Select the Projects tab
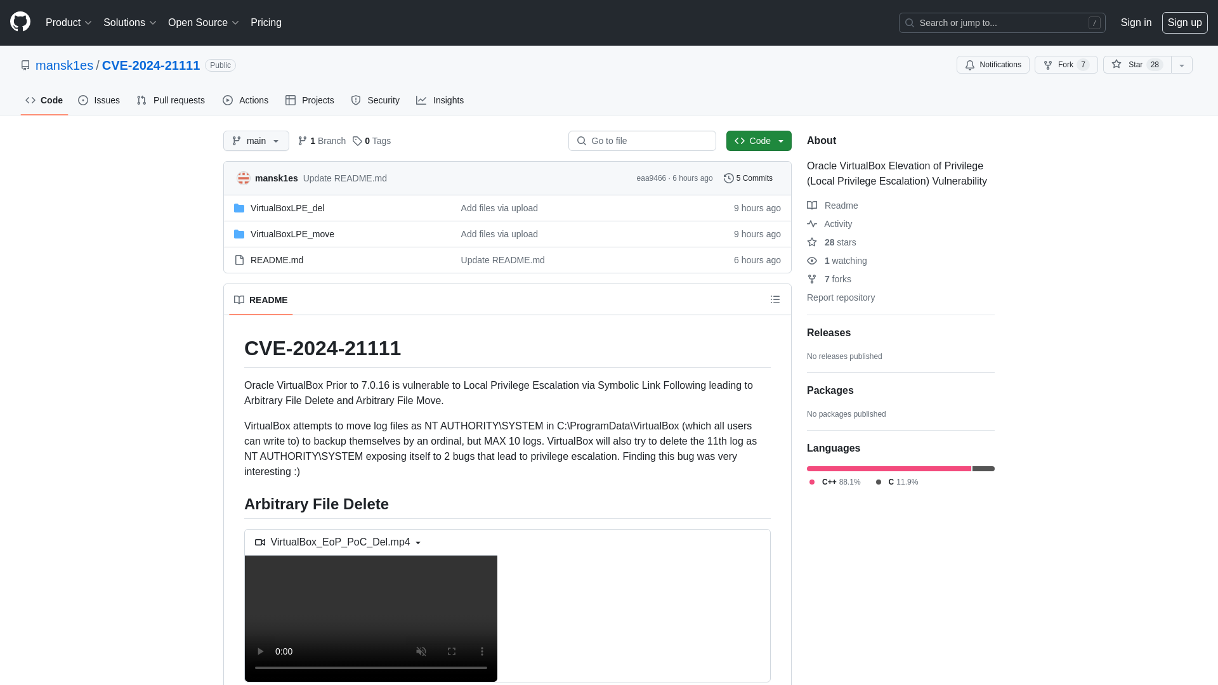 pyautogui.click(x=310, y=100)
